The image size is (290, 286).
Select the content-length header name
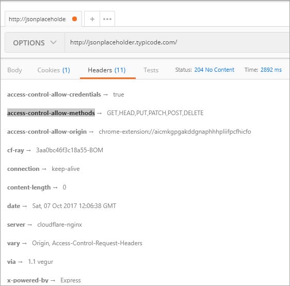coord(29,187)
